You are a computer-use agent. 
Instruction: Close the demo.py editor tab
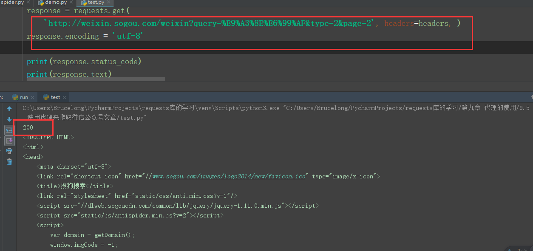71,3
